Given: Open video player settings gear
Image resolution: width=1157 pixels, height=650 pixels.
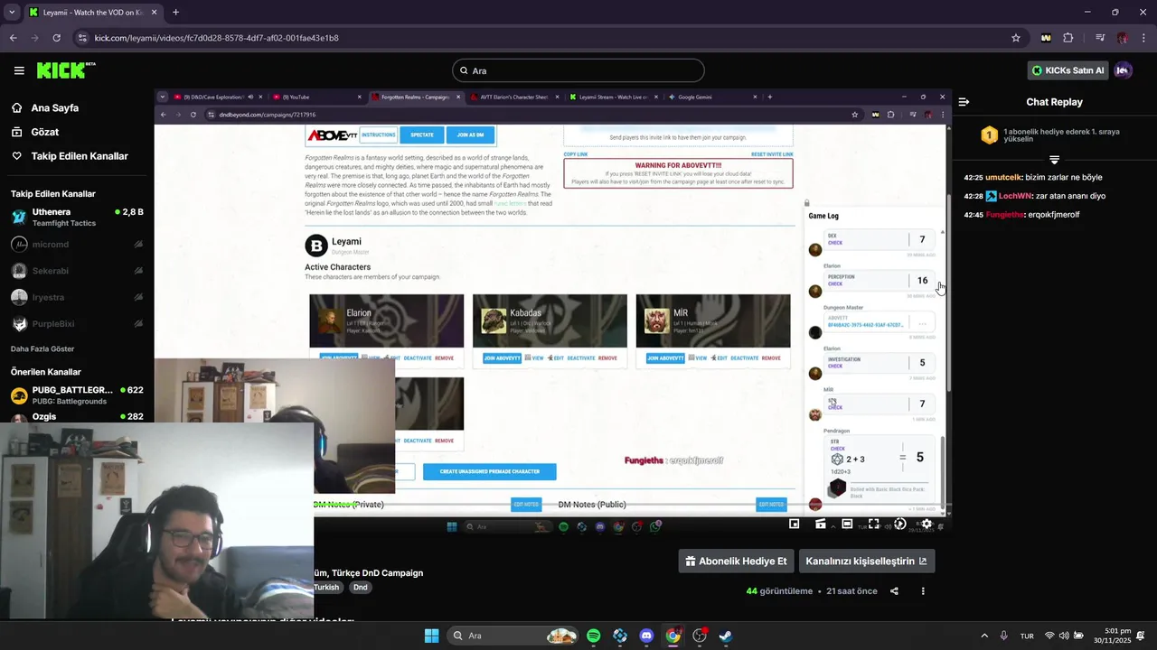Looking at the screenshot, I should click(927, 524).
